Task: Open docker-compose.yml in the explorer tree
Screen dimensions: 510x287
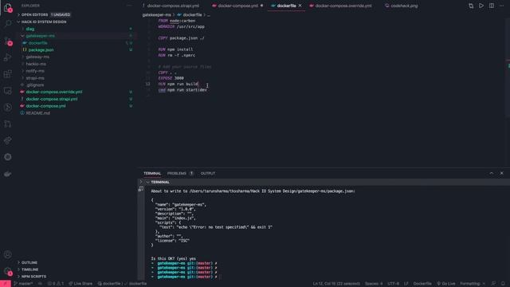Action: [x=45, y=106]
